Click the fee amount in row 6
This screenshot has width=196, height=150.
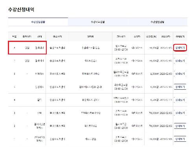(x=154, y=74)
